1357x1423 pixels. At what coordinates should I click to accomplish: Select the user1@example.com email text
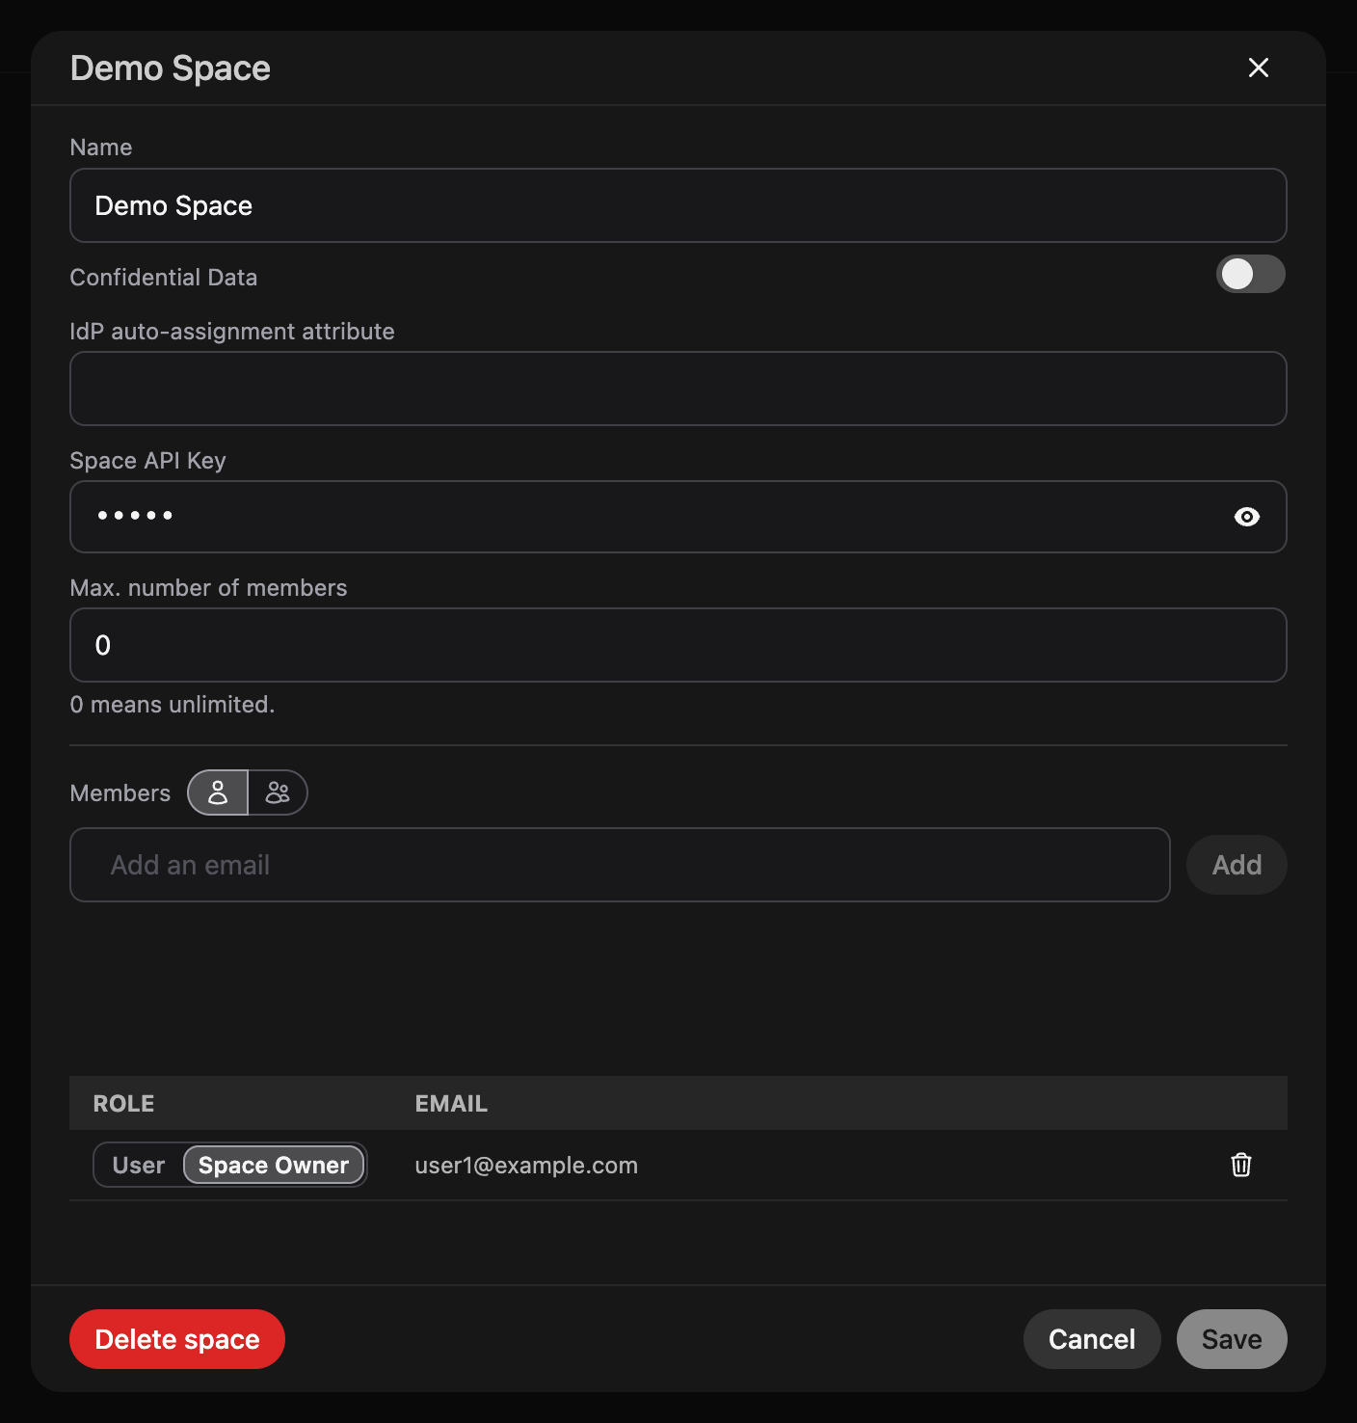(x=526, y=1165)
